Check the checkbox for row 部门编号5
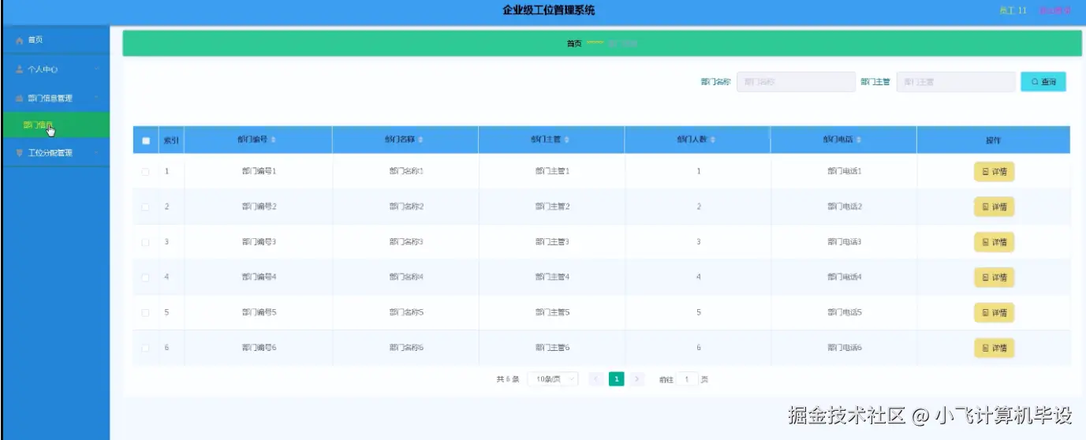Screen dimensions: 1086x440 pyautogui.click(x=145, y=313)
